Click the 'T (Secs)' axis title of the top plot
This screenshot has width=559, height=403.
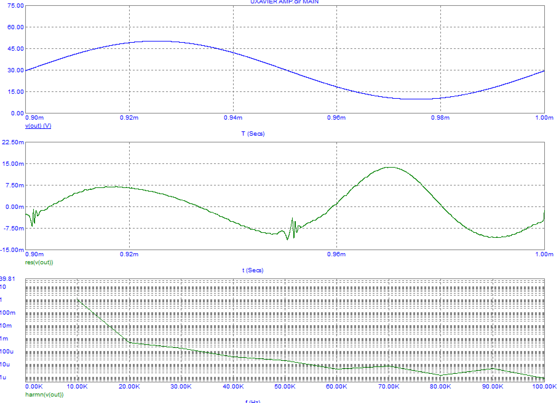click(x=253, y=134)
